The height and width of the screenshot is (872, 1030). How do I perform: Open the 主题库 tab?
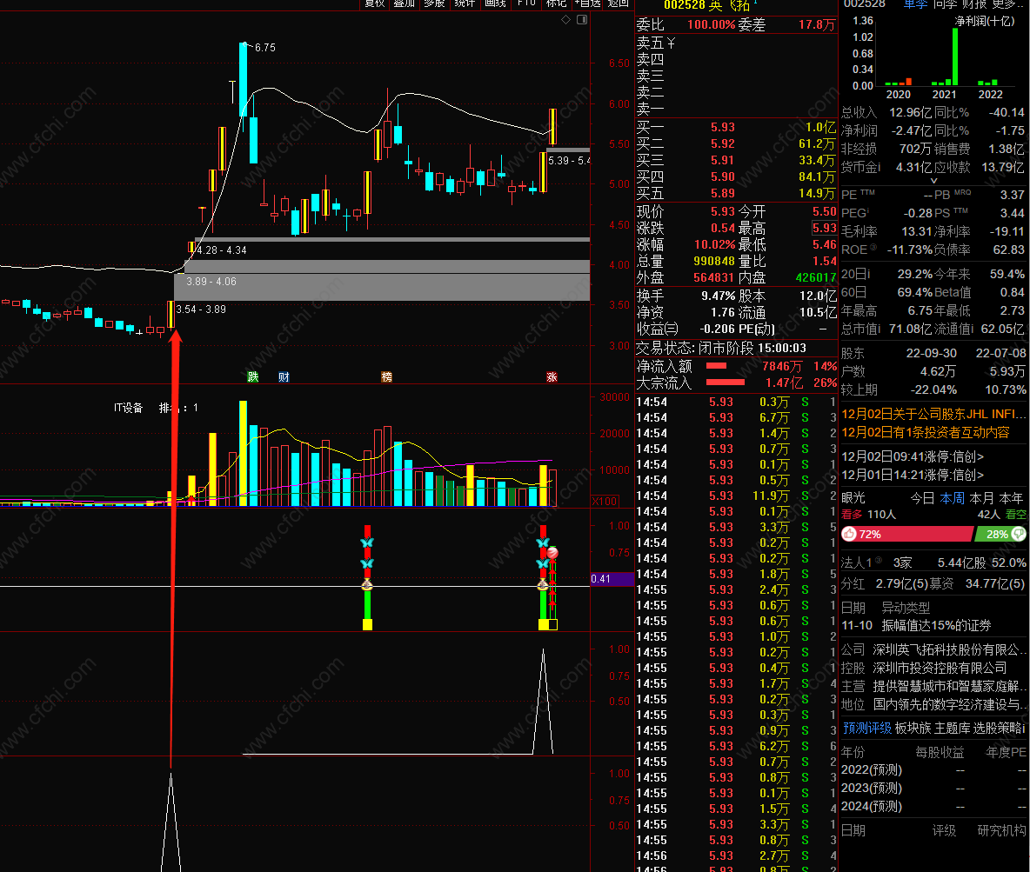[x=951, y=729]
